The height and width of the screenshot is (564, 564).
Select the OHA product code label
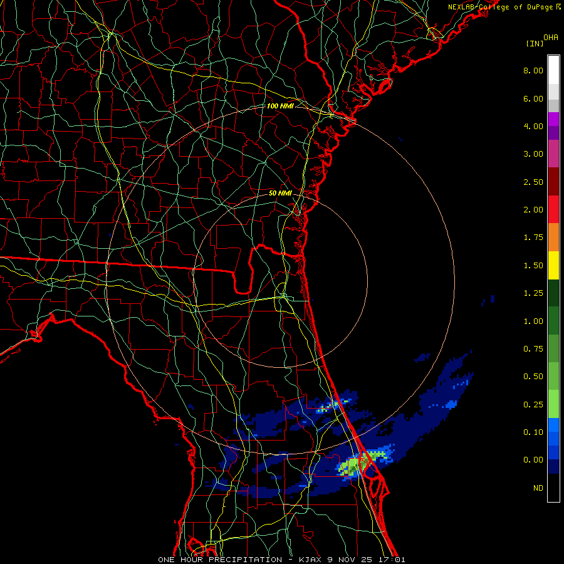pyautogui.click(x=551, y=38)
